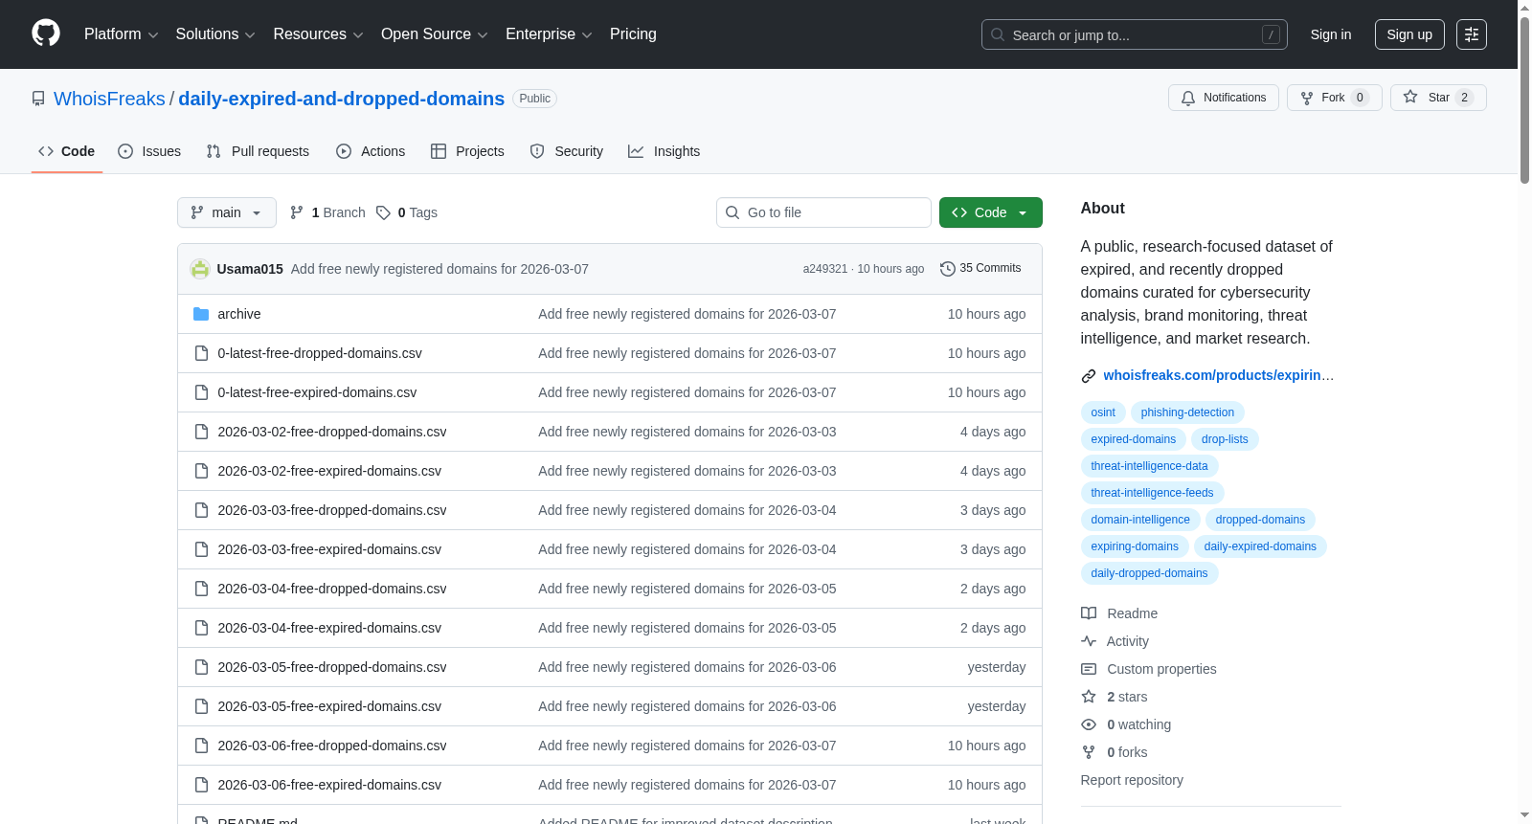Click the link chain icon in About

click(1089, 376)
